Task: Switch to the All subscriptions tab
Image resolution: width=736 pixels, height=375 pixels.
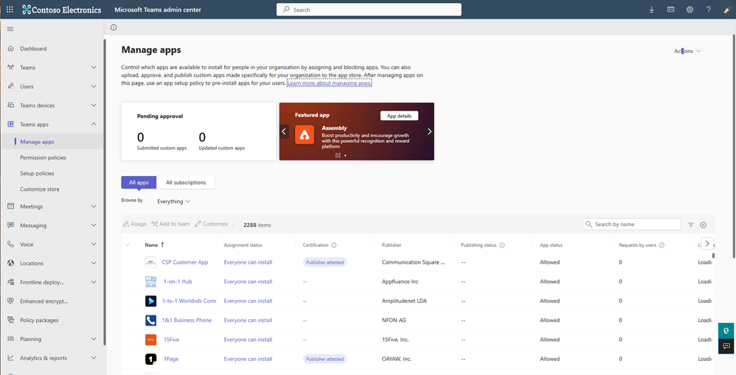Action: pyautogui.click(x=186, y=183)
